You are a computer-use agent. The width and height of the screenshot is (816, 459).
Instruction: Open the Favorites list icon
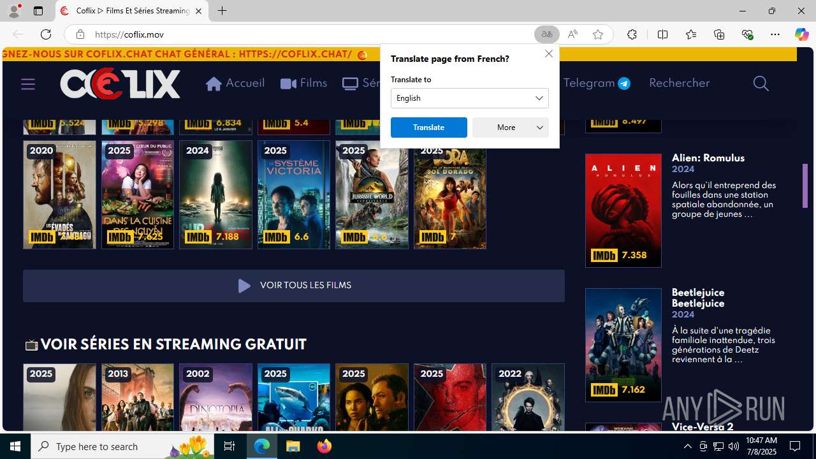point(690,34)
